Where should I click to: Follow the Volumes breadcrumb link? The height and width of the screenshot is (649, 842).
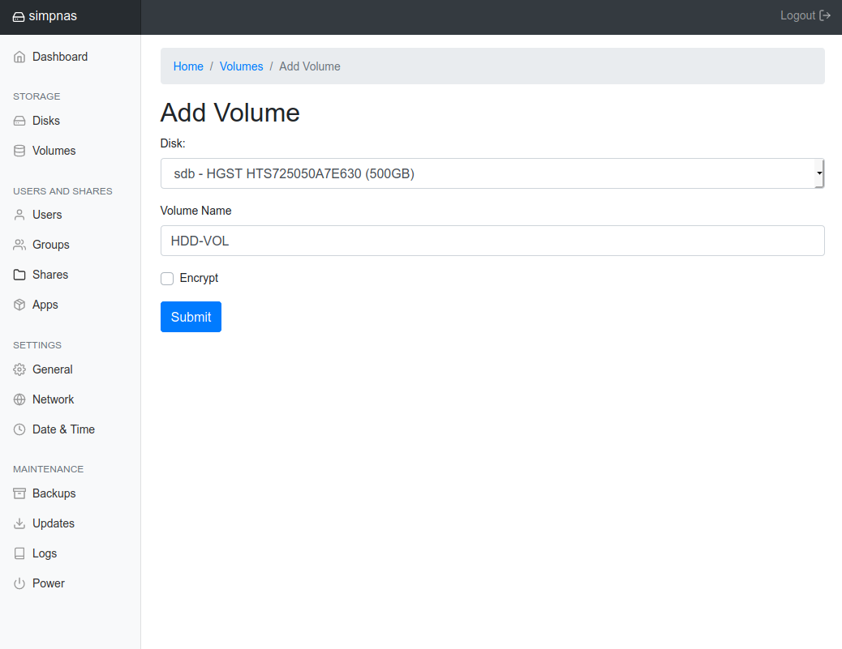pyautogui.click(x=241, y=66)
